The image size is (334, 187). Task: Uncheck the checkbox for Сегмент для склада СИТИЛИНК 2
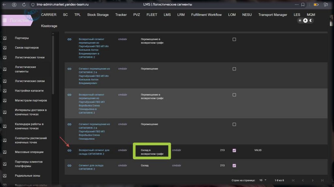(234, 165)
